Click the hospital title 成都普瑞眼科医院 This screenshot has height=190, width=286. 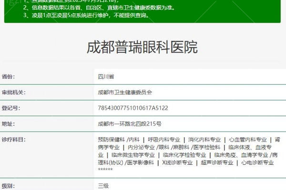(142, 47)
